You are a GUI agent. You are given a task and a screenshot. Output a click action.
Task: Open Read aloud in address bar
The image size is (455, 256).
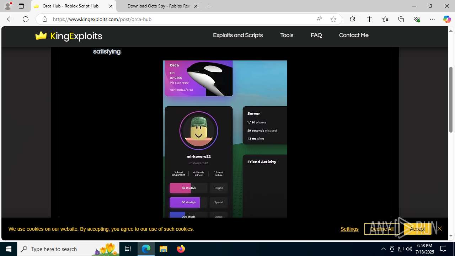pyautogui.click(x=319, y=19)
